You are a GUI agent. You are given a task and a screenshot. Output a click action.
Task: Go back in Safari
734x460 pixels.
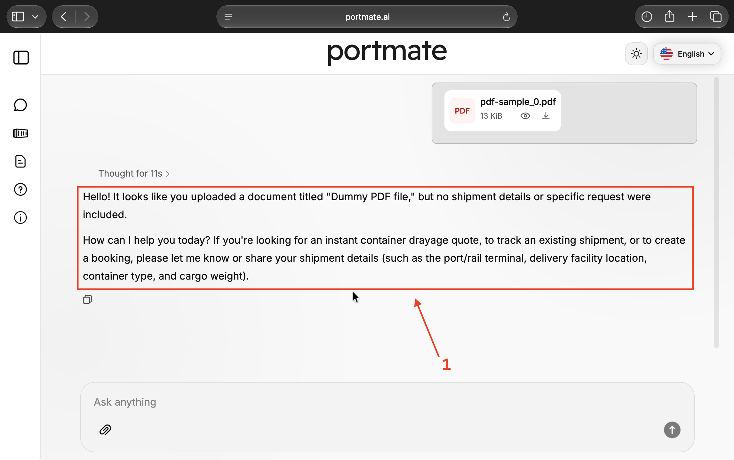(64, 17)
